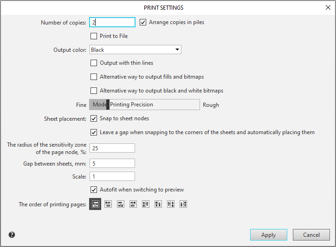Select the last page printing order icon
The image size is (336, 247).
(183, 204)
